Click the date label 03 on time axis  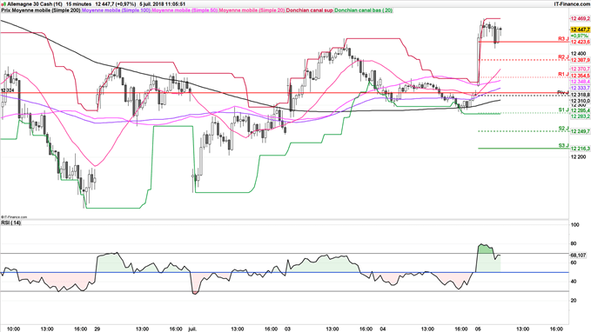tap(287, 329)
